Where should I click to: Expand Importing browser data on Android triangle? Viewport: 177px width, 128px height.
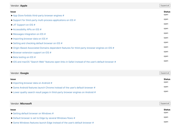[12, 83]
